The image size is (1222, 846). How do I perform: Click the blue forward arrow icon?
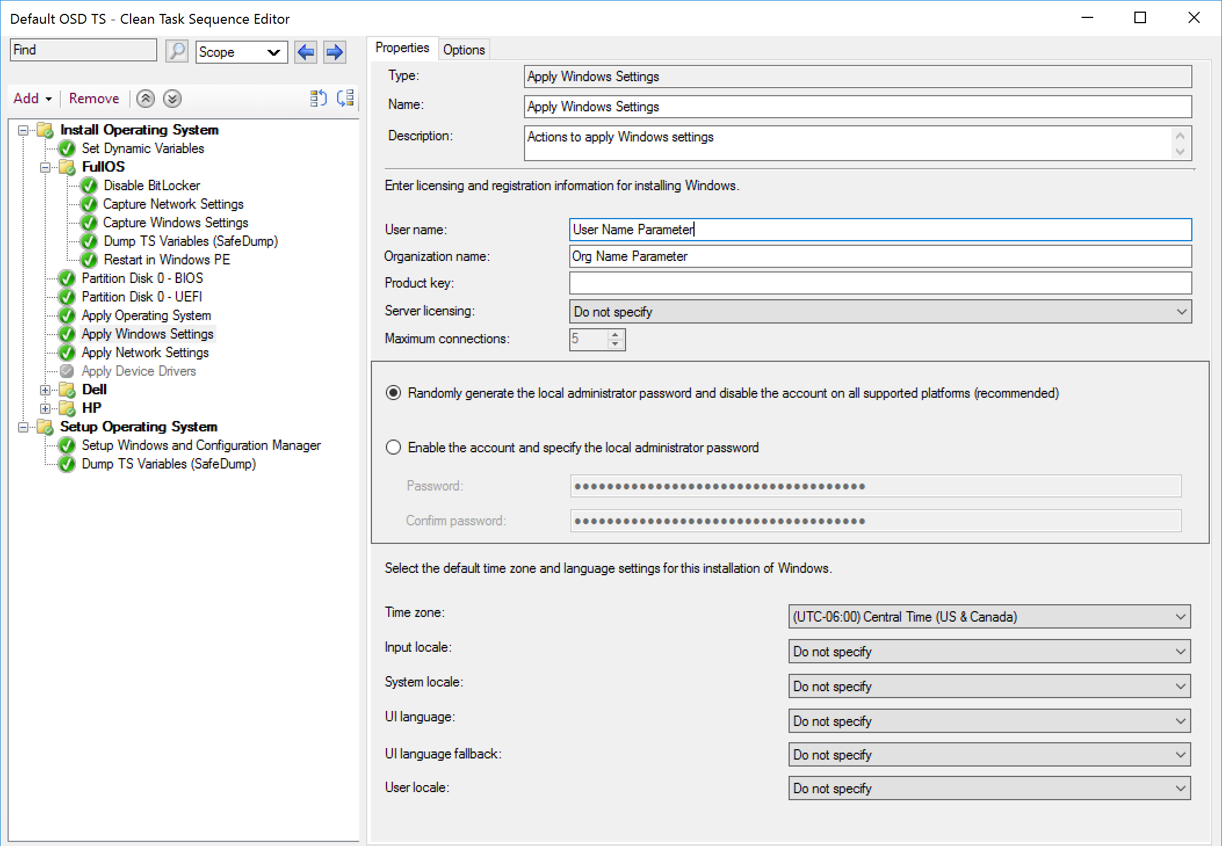click(x=334, y=52)
